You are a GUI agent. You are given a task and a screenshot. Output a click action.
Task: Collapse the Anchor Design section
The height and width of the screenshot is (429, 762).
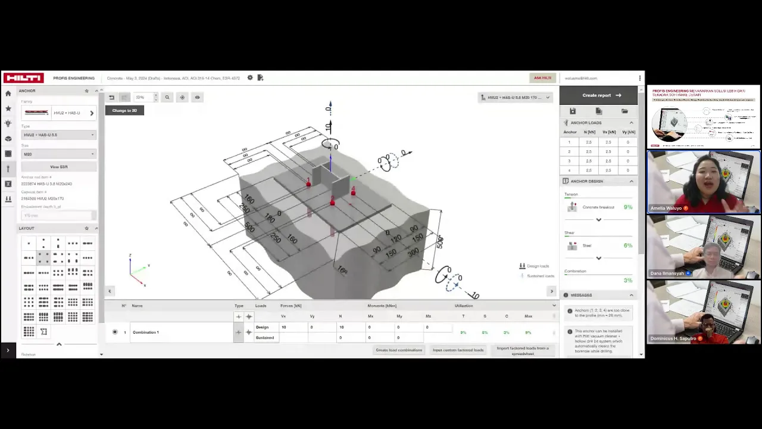(x=632, y=181)
